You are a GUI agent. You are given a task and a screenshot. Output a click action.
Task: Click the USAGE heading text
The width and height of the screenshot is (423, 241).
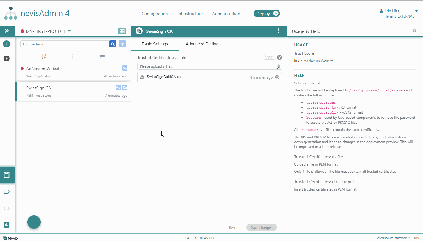click(301, 45)
